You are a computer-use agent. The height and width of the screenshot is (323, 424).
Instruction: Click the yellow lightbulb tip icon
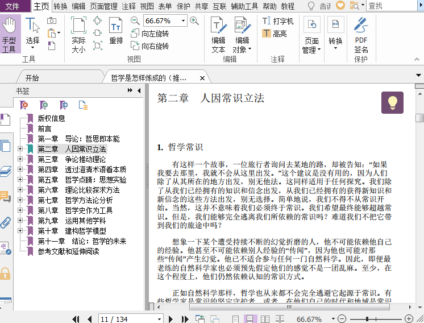tap(392, 102)
